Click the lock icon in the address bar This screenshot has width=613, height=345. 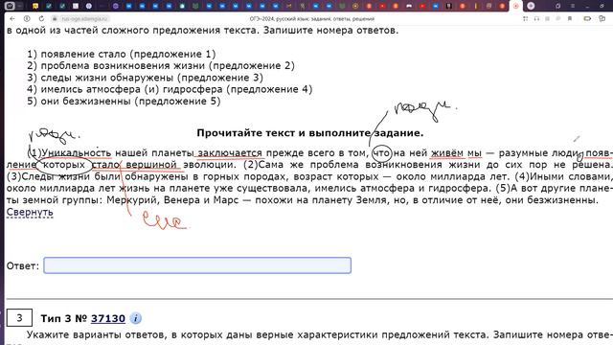point(56,18)
